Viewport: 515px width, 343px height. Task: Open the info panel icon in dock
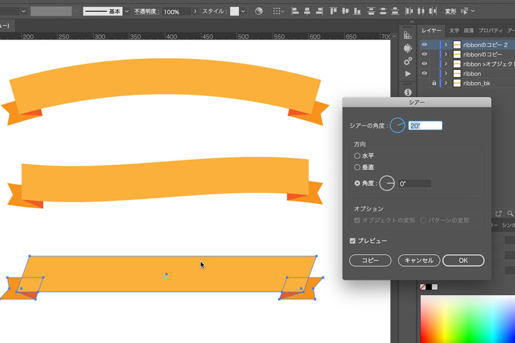click(408, 92)
